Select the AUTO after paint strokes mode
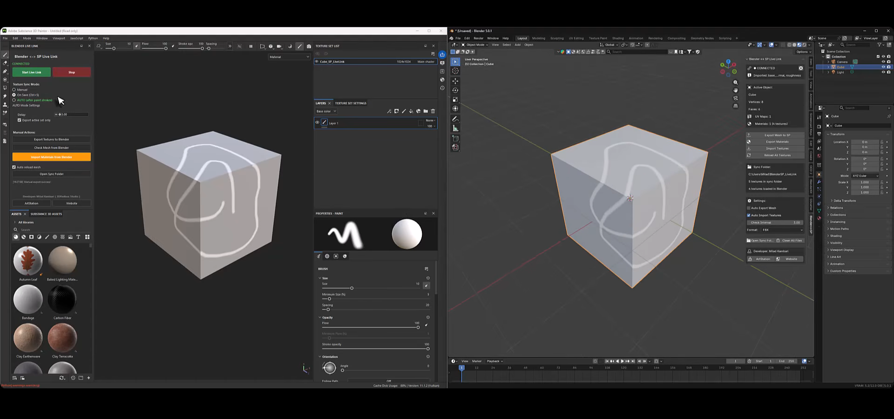Screen dimensions: 894x419 click(14, 100)
